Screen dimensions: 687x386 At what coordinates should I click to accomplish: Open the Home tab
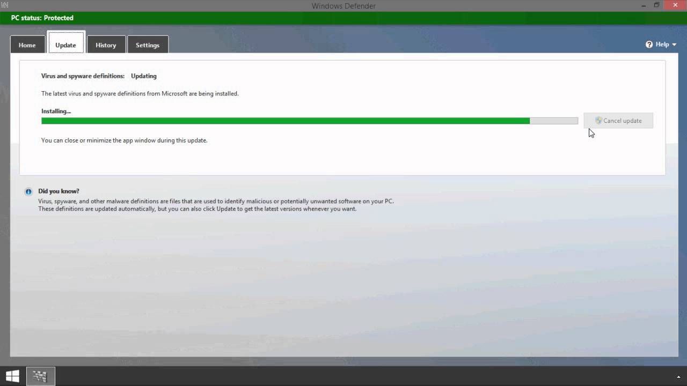(27, 45)
